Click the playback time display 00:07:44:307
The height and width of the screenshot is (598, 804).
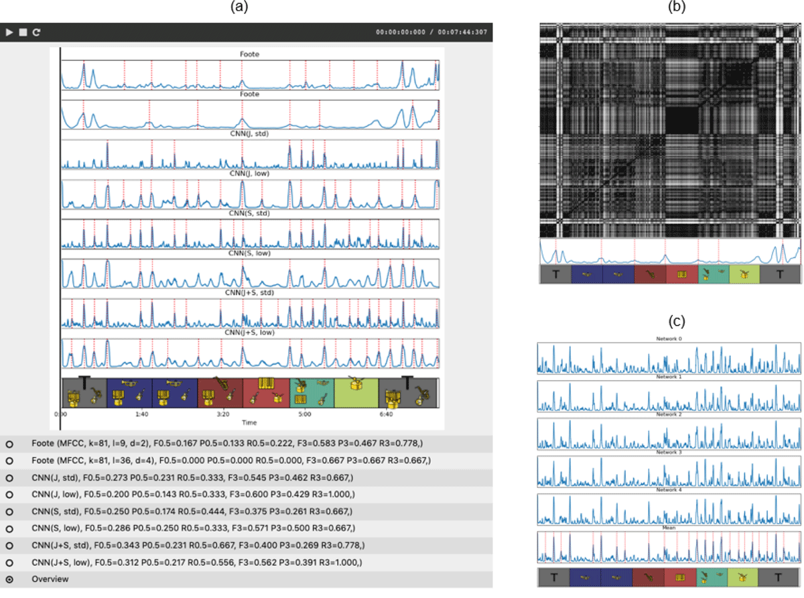(x=431, y=32)
